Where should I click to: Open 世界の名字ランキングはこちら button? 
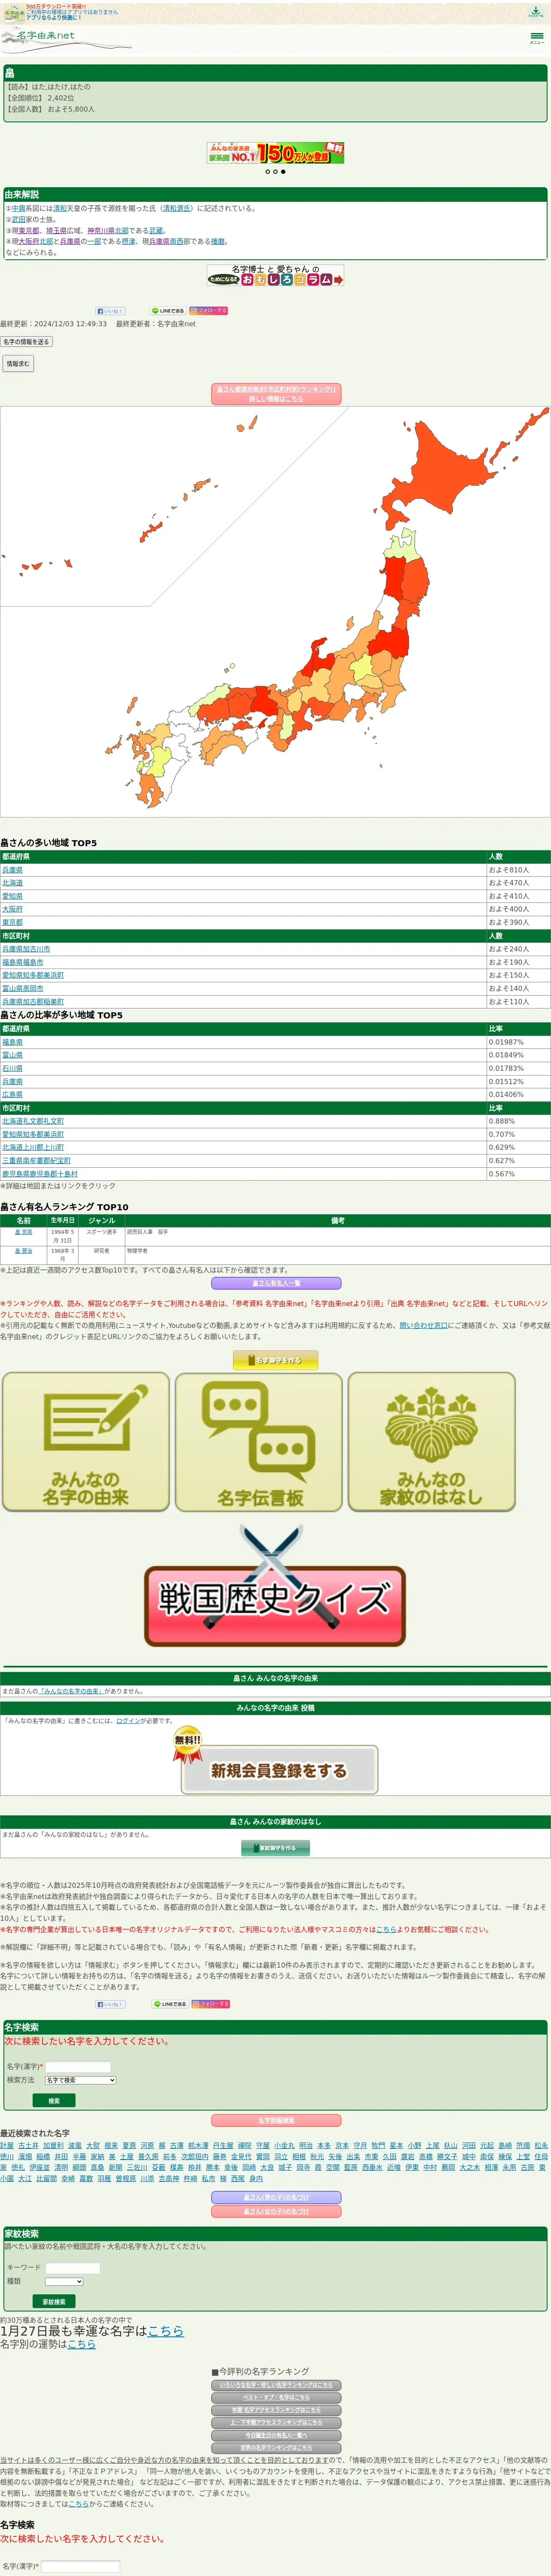pyautogui.click(x=276, y=2447)
